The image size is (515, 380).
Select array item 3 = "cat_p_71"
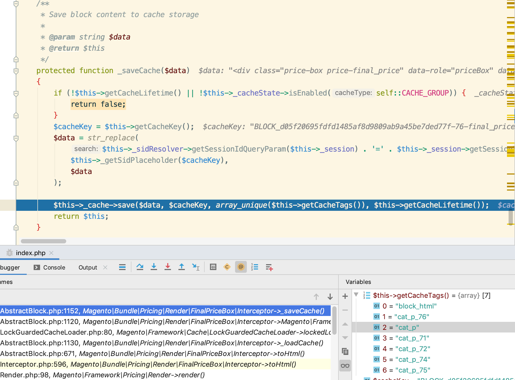pyautogui.click(x=433, y=338)
